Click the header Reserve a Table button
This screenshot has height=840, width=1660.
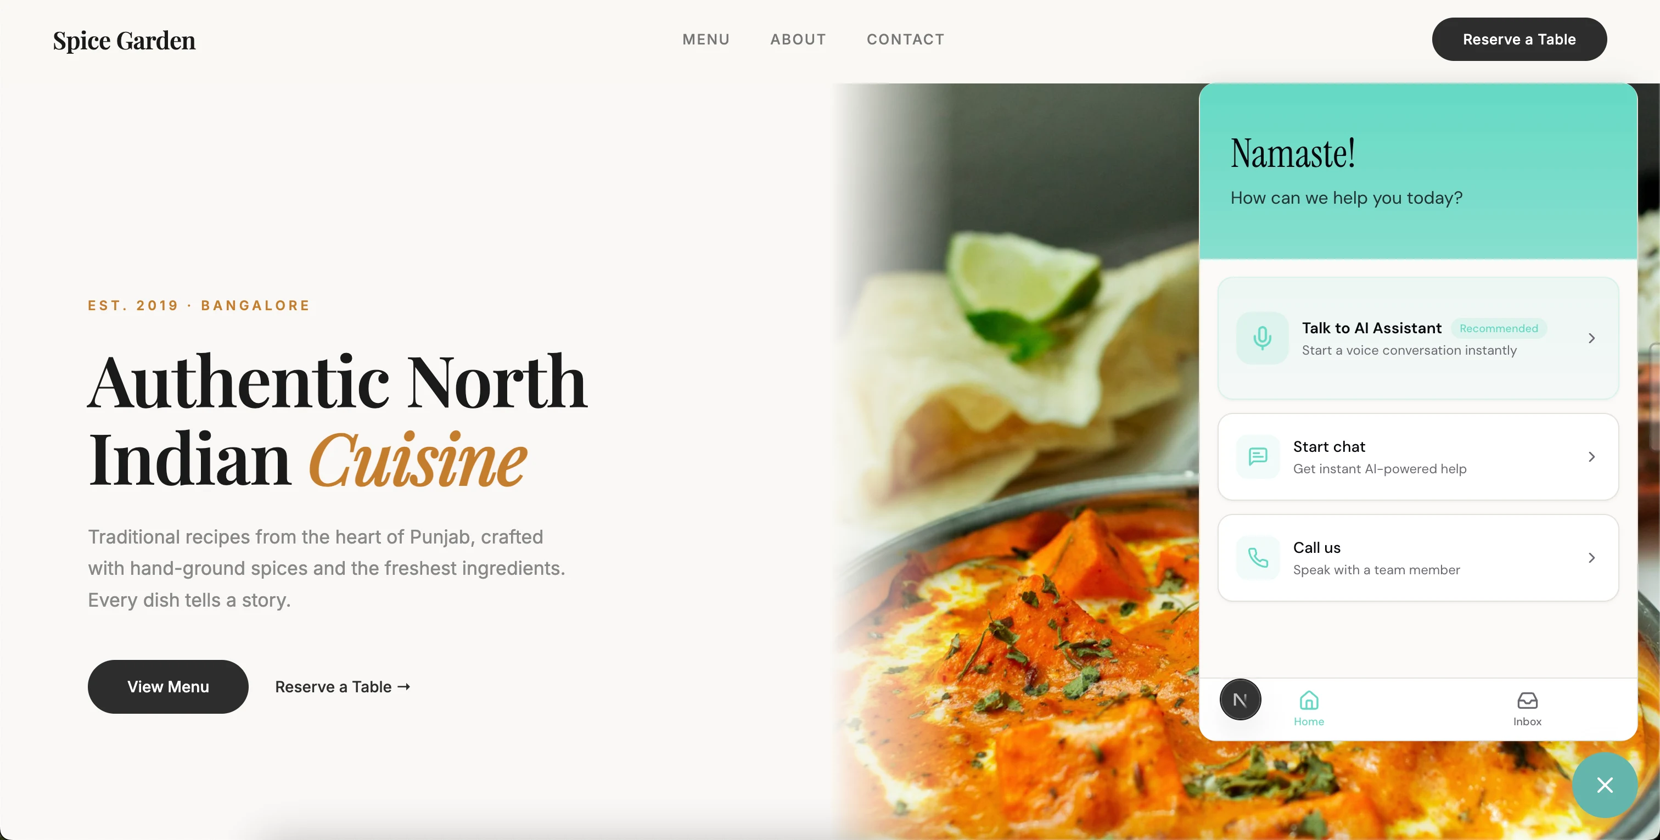pos(1519,40)
